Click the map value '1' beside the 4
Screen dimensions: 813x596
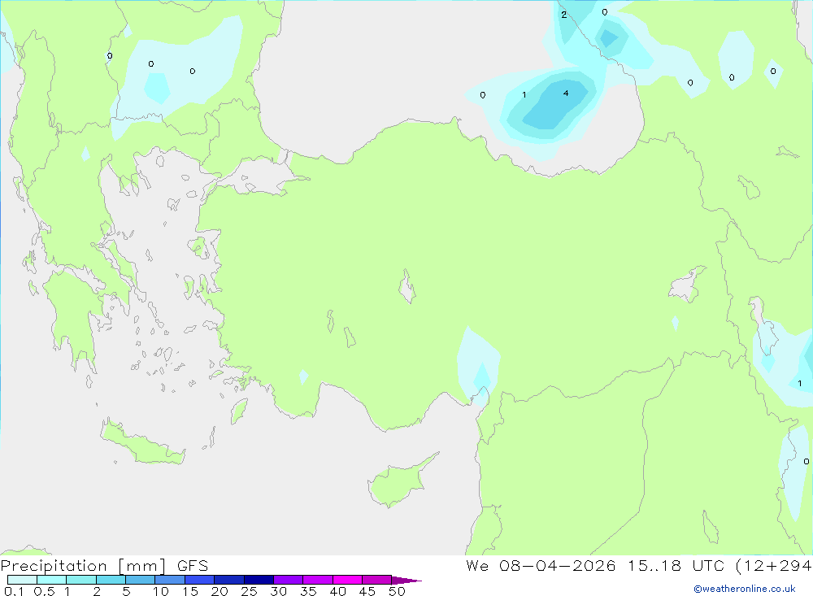pyautogui.click(x=524, y=95)
